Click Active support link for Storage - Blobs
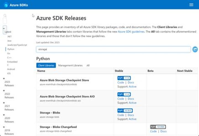 [132, 119]
